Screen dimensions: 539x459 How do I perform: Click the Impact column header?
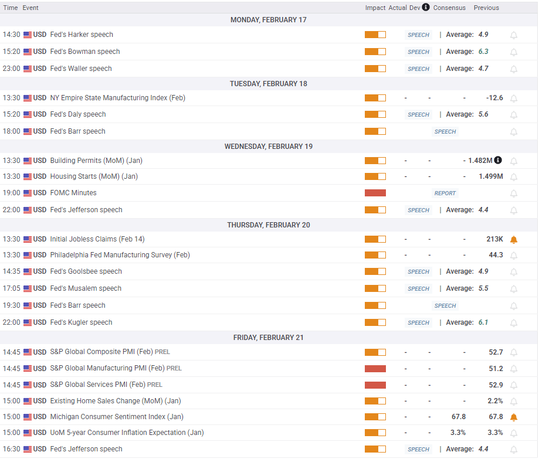pyautogui.click(x=375, y=8)
